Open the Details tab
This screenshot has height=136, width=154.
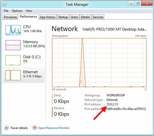pos(85,17)
